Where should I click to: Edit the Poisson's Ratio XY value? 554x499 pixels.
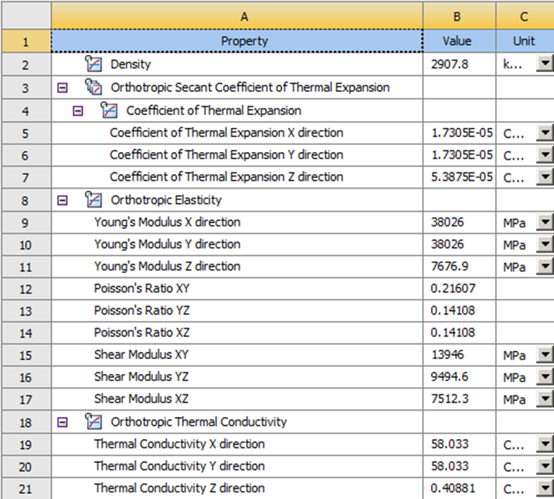point(459,288)
